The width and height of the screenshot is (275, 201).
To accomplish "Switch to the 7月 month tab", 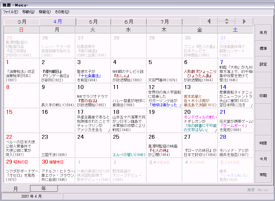I will (x=164, y=22).
